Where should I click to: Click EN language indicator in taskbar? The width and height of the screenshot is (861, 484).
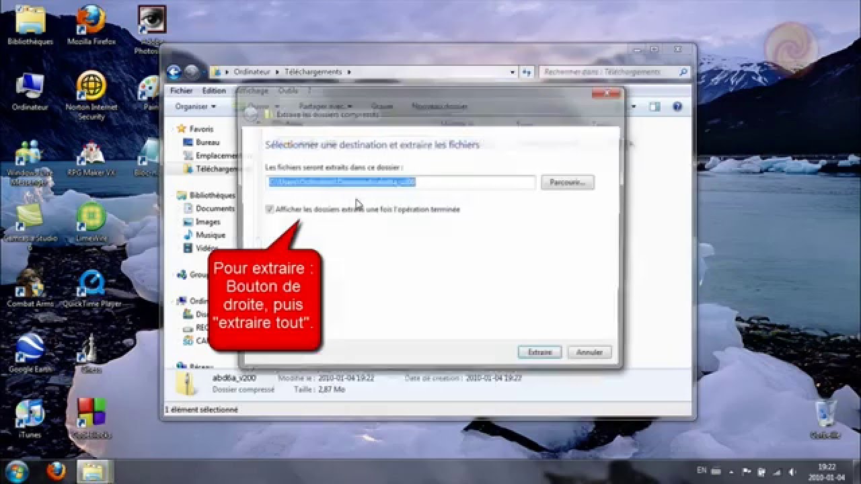coord(700,471)
